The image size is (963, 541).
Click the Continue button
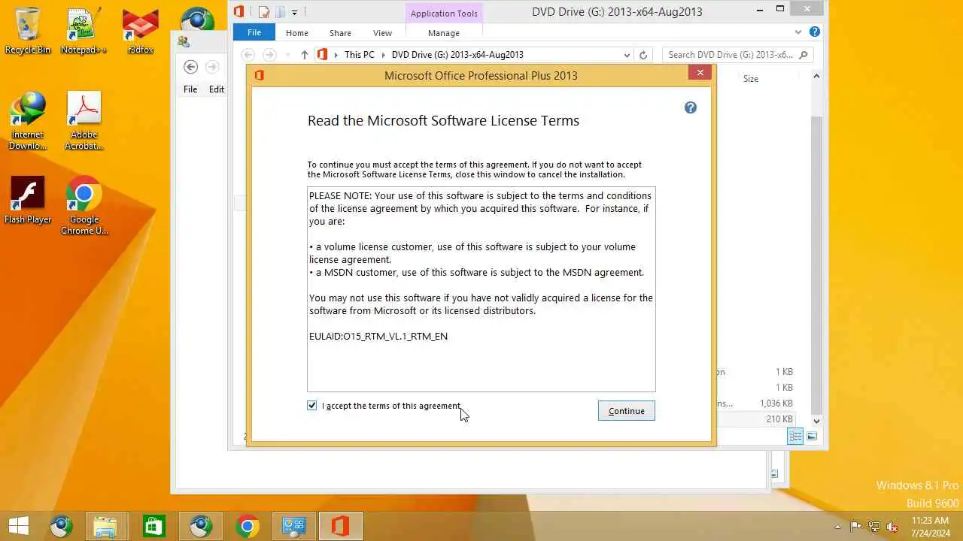[x=627, y=411]
